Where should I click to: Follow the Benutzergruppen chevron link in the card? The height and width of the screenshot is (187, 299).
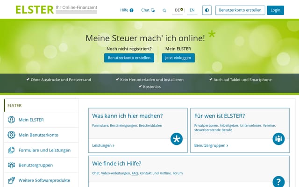pyautogui.click(x=211, y=145)
